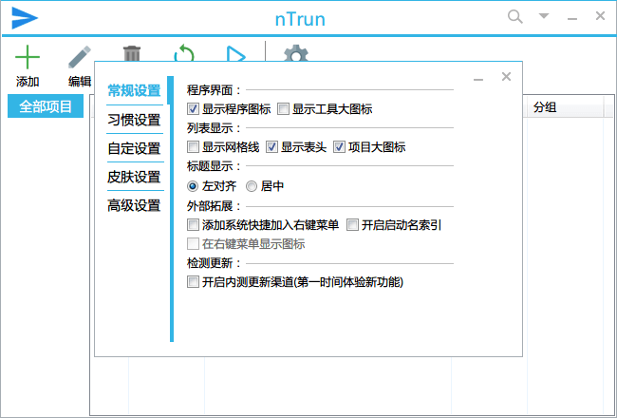The width and height of the screenshot is (617, 418).
Task: Enable 开启内测更新渠道 checkbox
Action: 194,282
